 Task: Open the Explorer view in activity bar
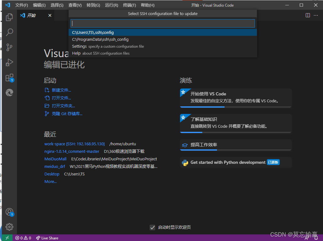click(x=9, y=17)
